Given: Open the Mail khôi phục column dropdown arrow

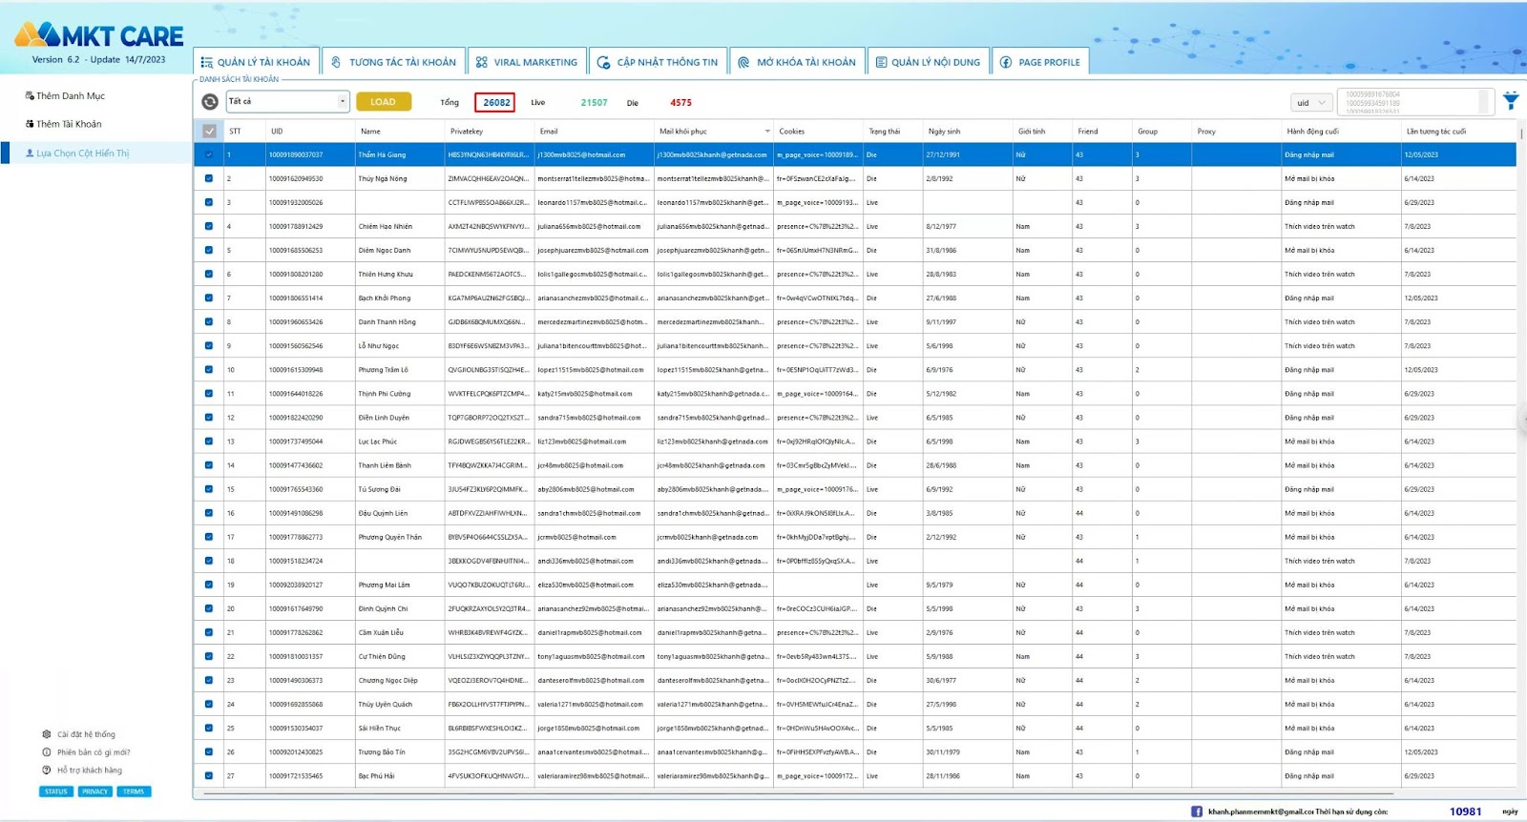Looking at the screenshot, I should [x=766, y=132].
